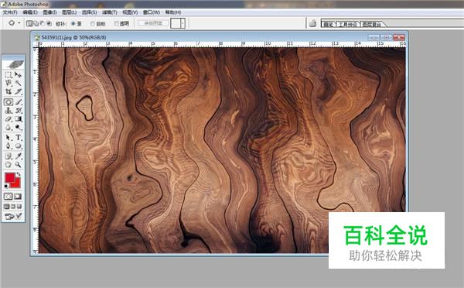This screenshot has width=464, height=288.
Task: Open the 文件(F) menu
Action: pos(10,12)
